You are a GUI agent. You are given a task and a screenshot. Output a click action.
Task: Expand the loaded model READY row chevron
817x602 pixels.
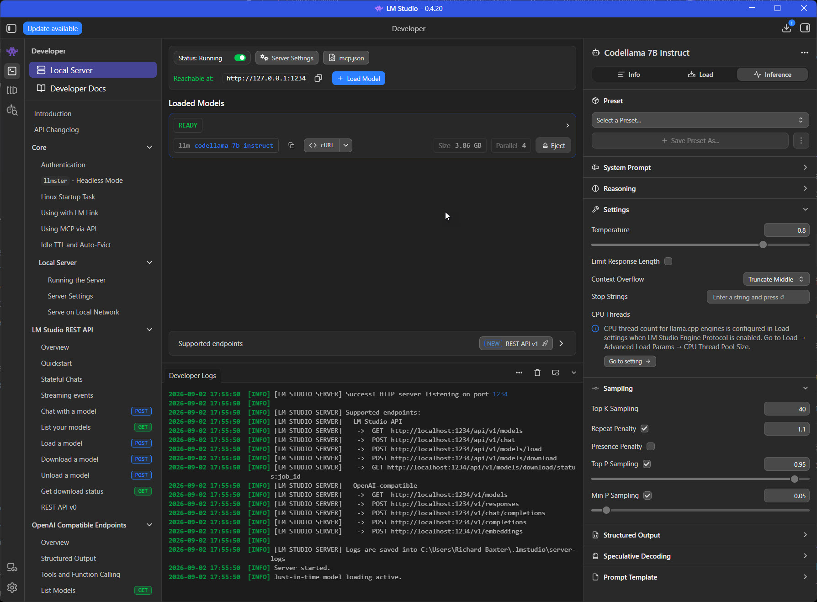click(568, 125)
